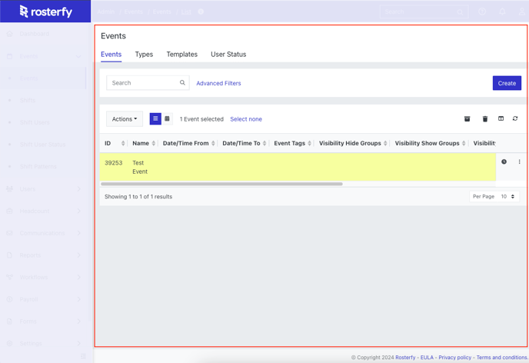Image resolution: width=529 pixels, height=363 pixels.
Task: Focus the global Search field in top bar
Action: pos(424,12)
